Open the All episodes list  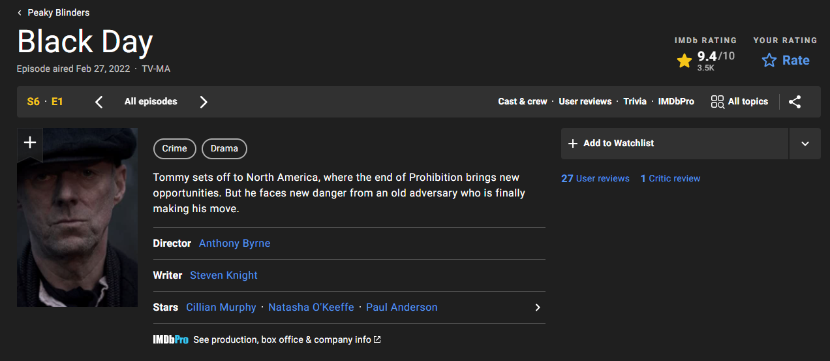[x=151, y=102]
